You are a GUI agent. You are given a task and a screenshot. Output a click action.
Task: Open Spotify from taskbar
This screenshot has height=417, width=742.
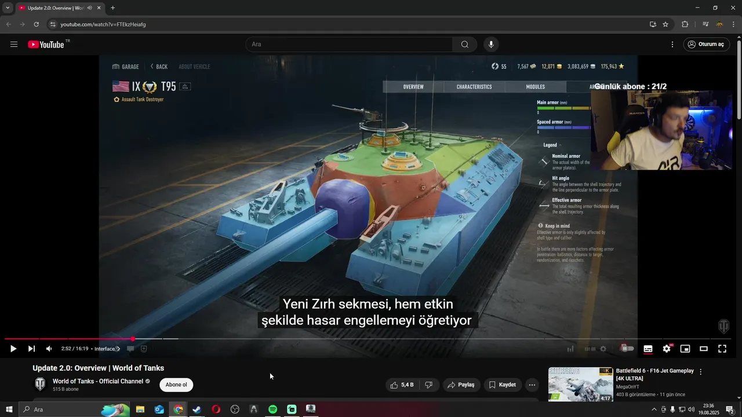pos(272,409)
